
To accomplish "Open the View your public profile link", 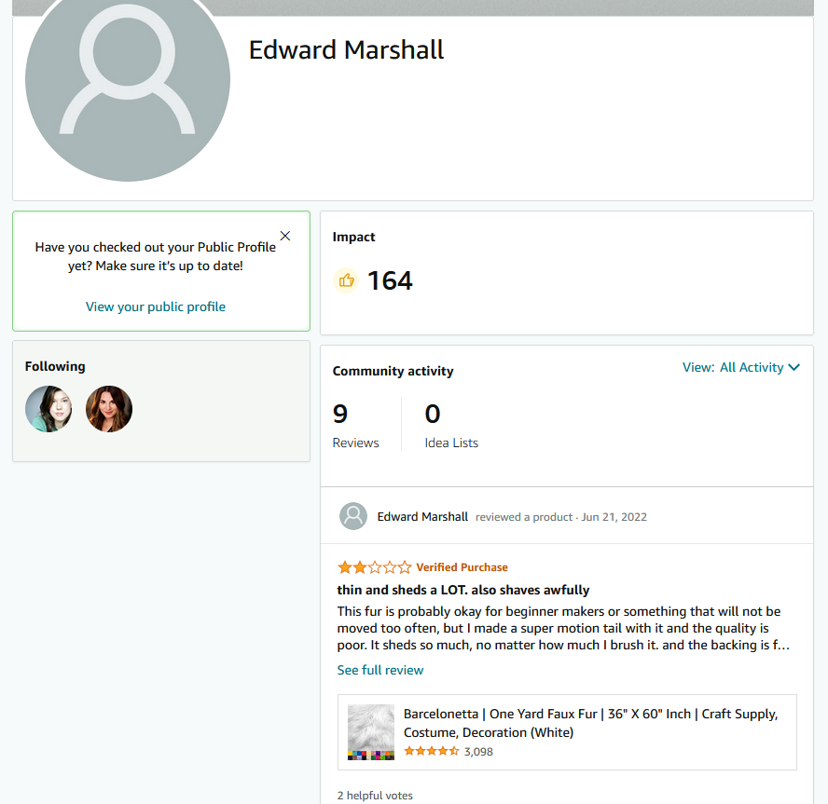I will [x=155, y=307].
